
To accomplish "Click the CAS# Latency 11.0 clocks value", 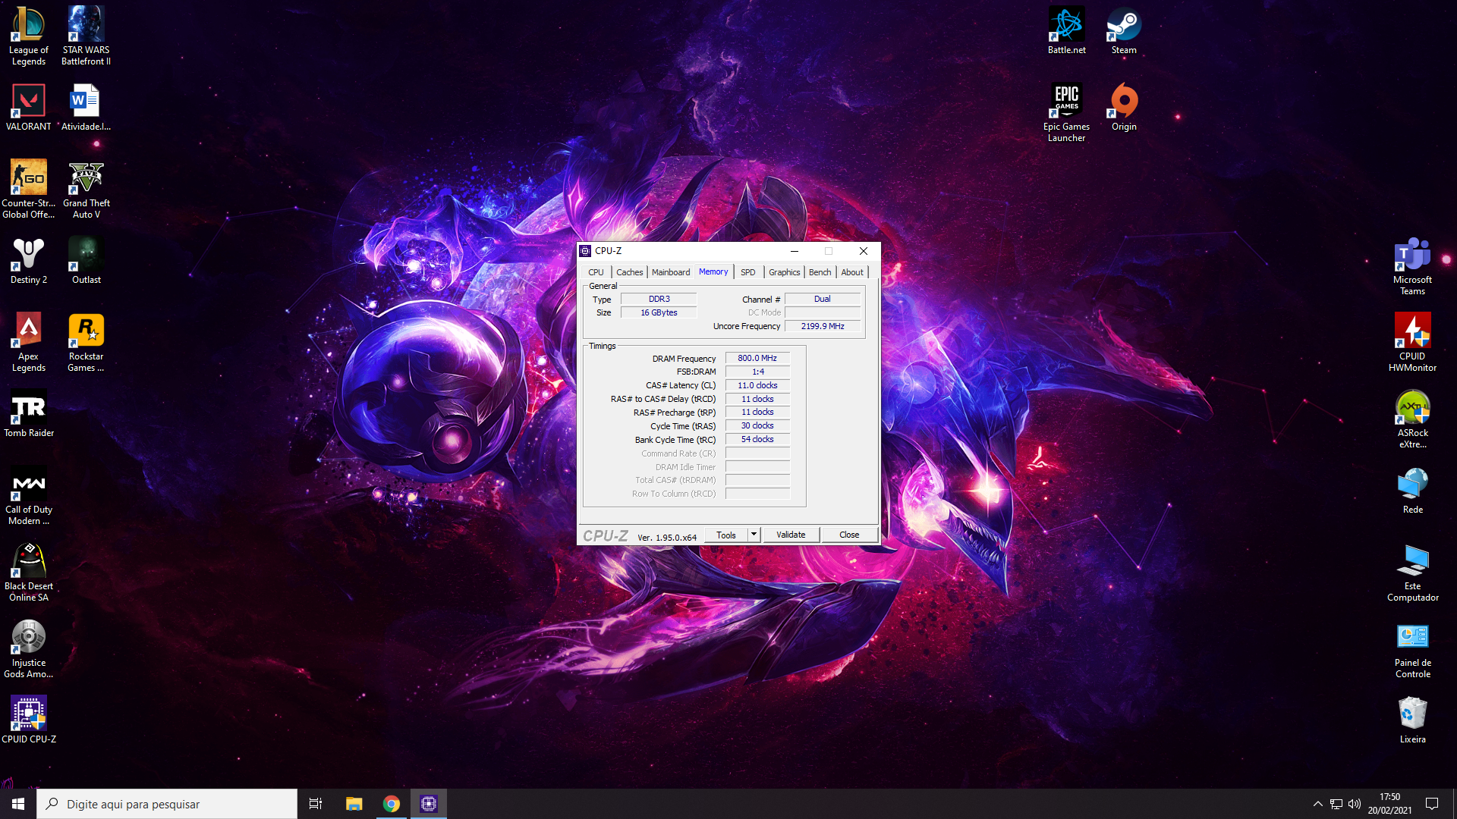I will point(757,385).
